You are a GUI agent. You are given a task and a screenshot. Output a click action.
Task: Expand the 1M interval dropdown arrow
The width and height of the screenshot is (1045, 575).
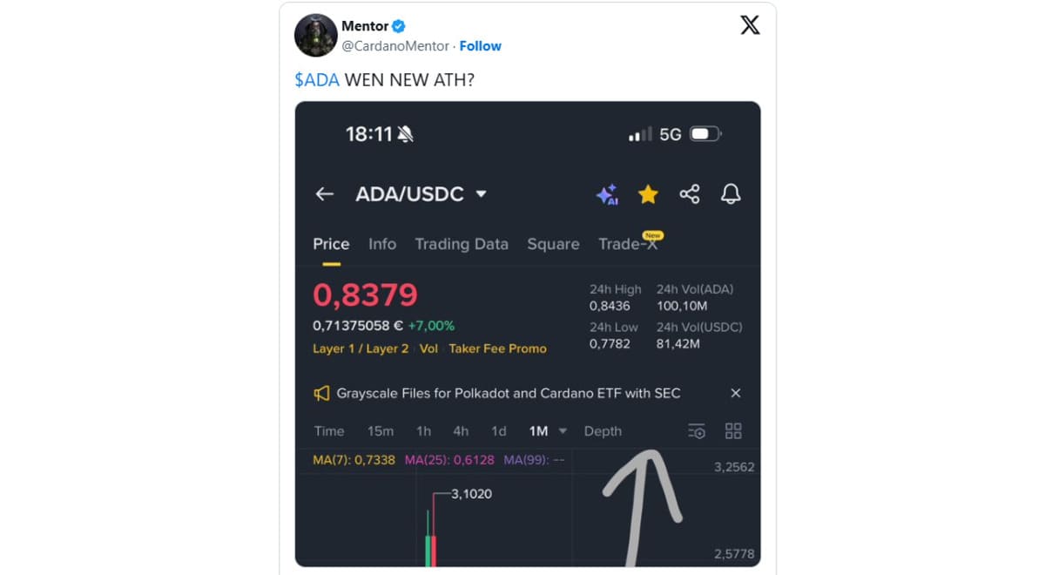click(563, 431)
